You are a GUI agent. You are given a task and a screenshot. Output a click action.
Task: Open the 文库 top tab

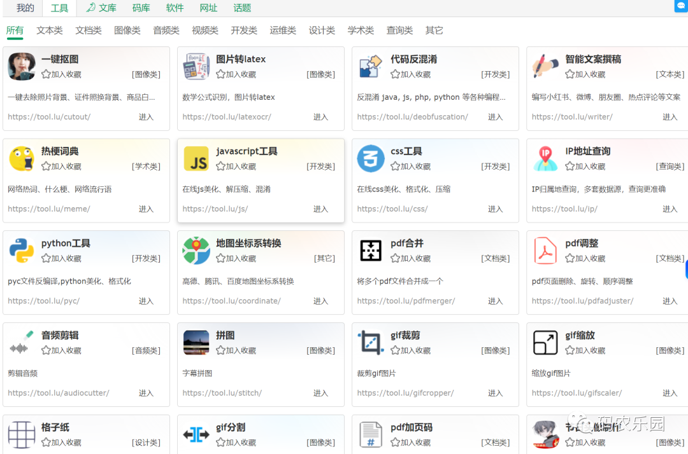pyautogui.click(x=101, y=8)
